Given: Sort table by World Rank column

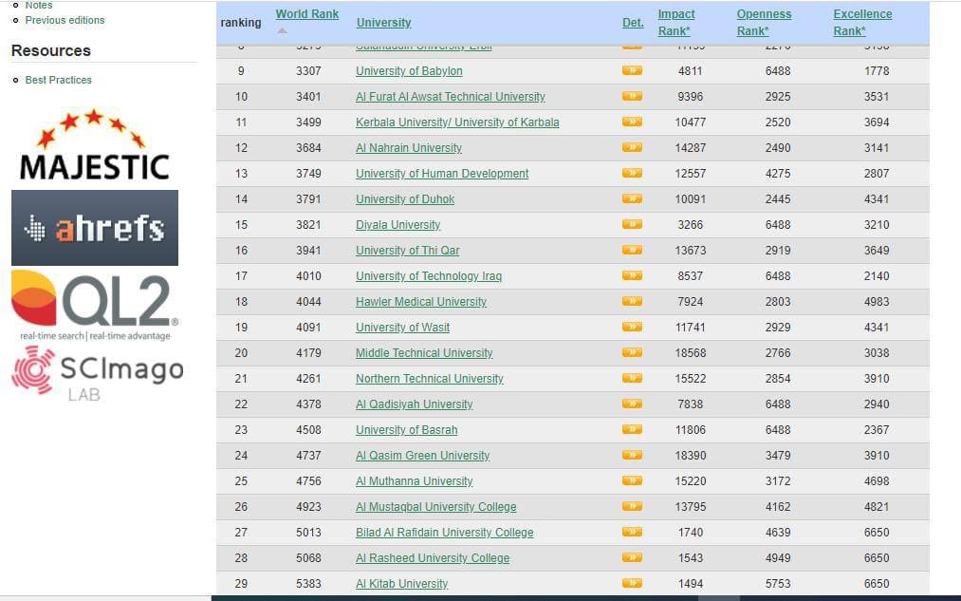Looking at the screenshot, I should 307,14.
